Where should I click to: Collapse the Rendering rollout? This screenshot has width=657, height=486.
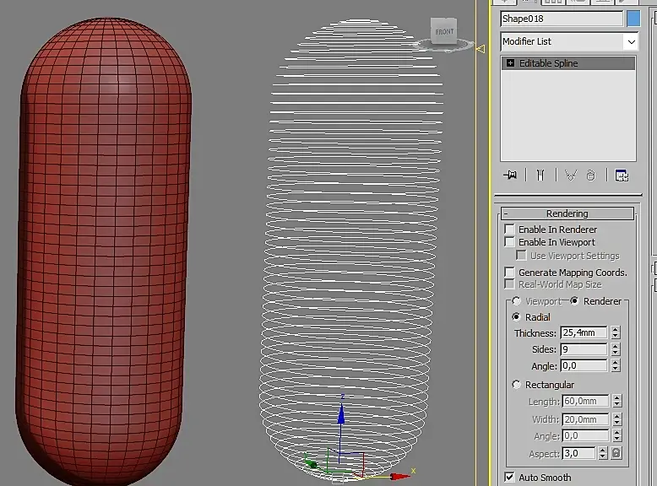[567, 213]
